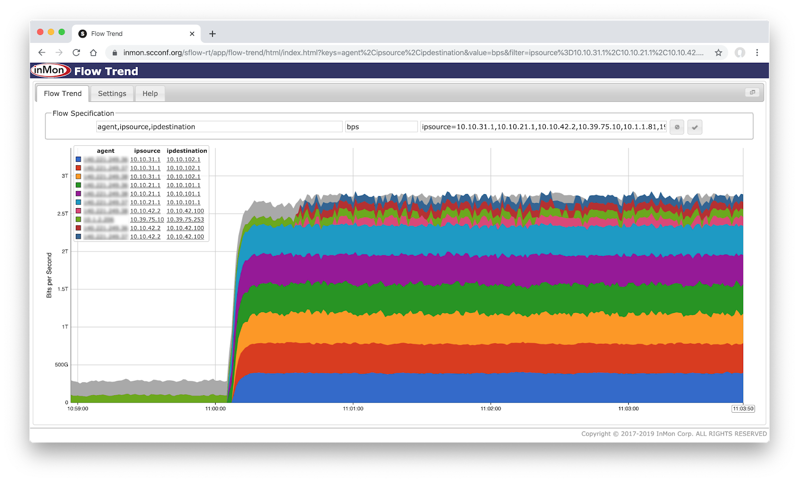Select the Flow Trend tab
The image size is (799, 482).
point(62,93)
